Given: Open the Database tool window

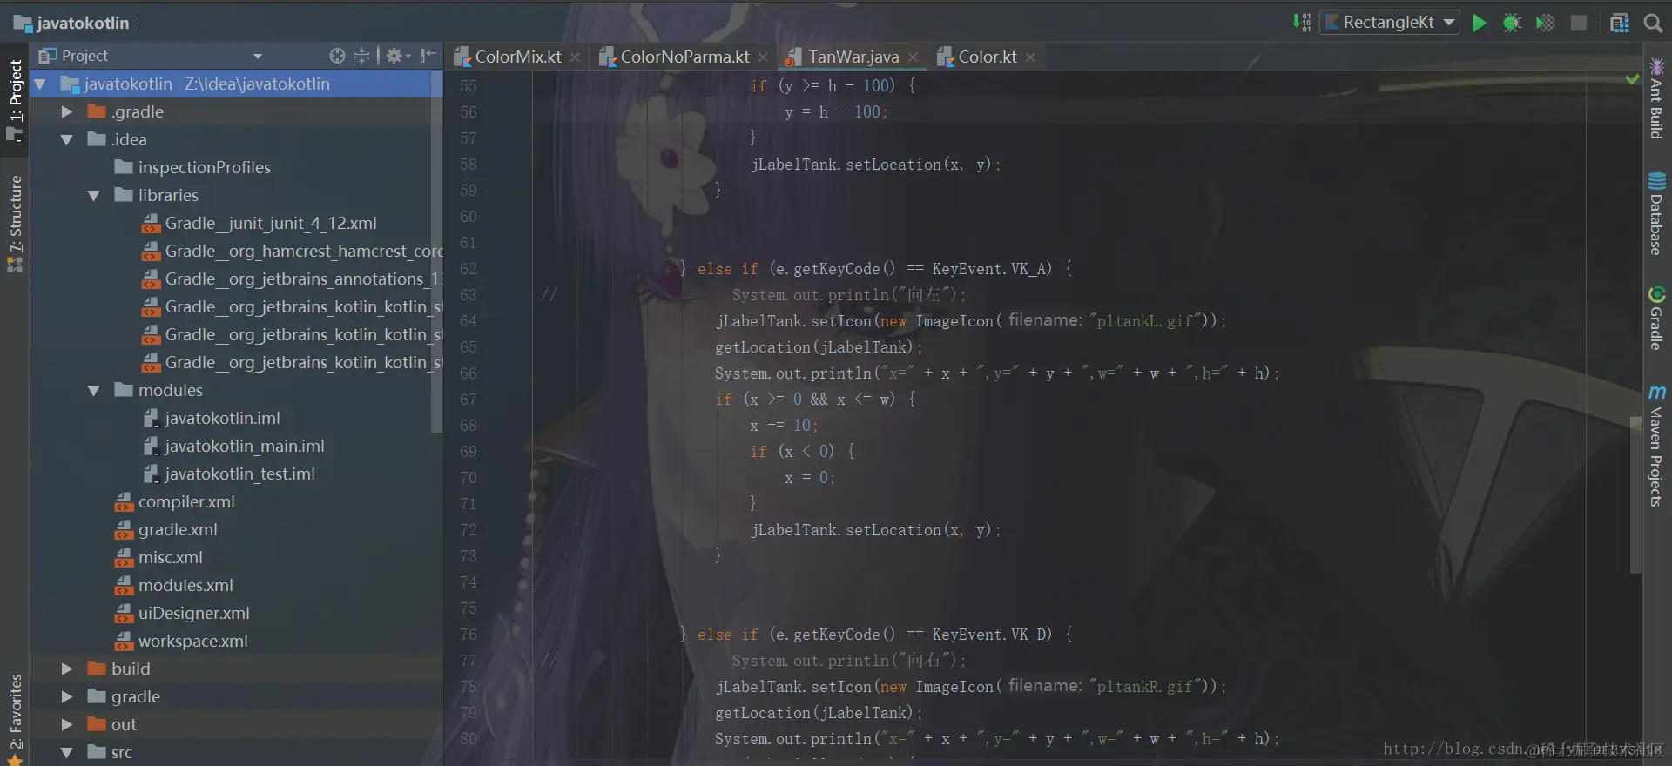Looking at the screenshot, I should (x=1656, y=213).
